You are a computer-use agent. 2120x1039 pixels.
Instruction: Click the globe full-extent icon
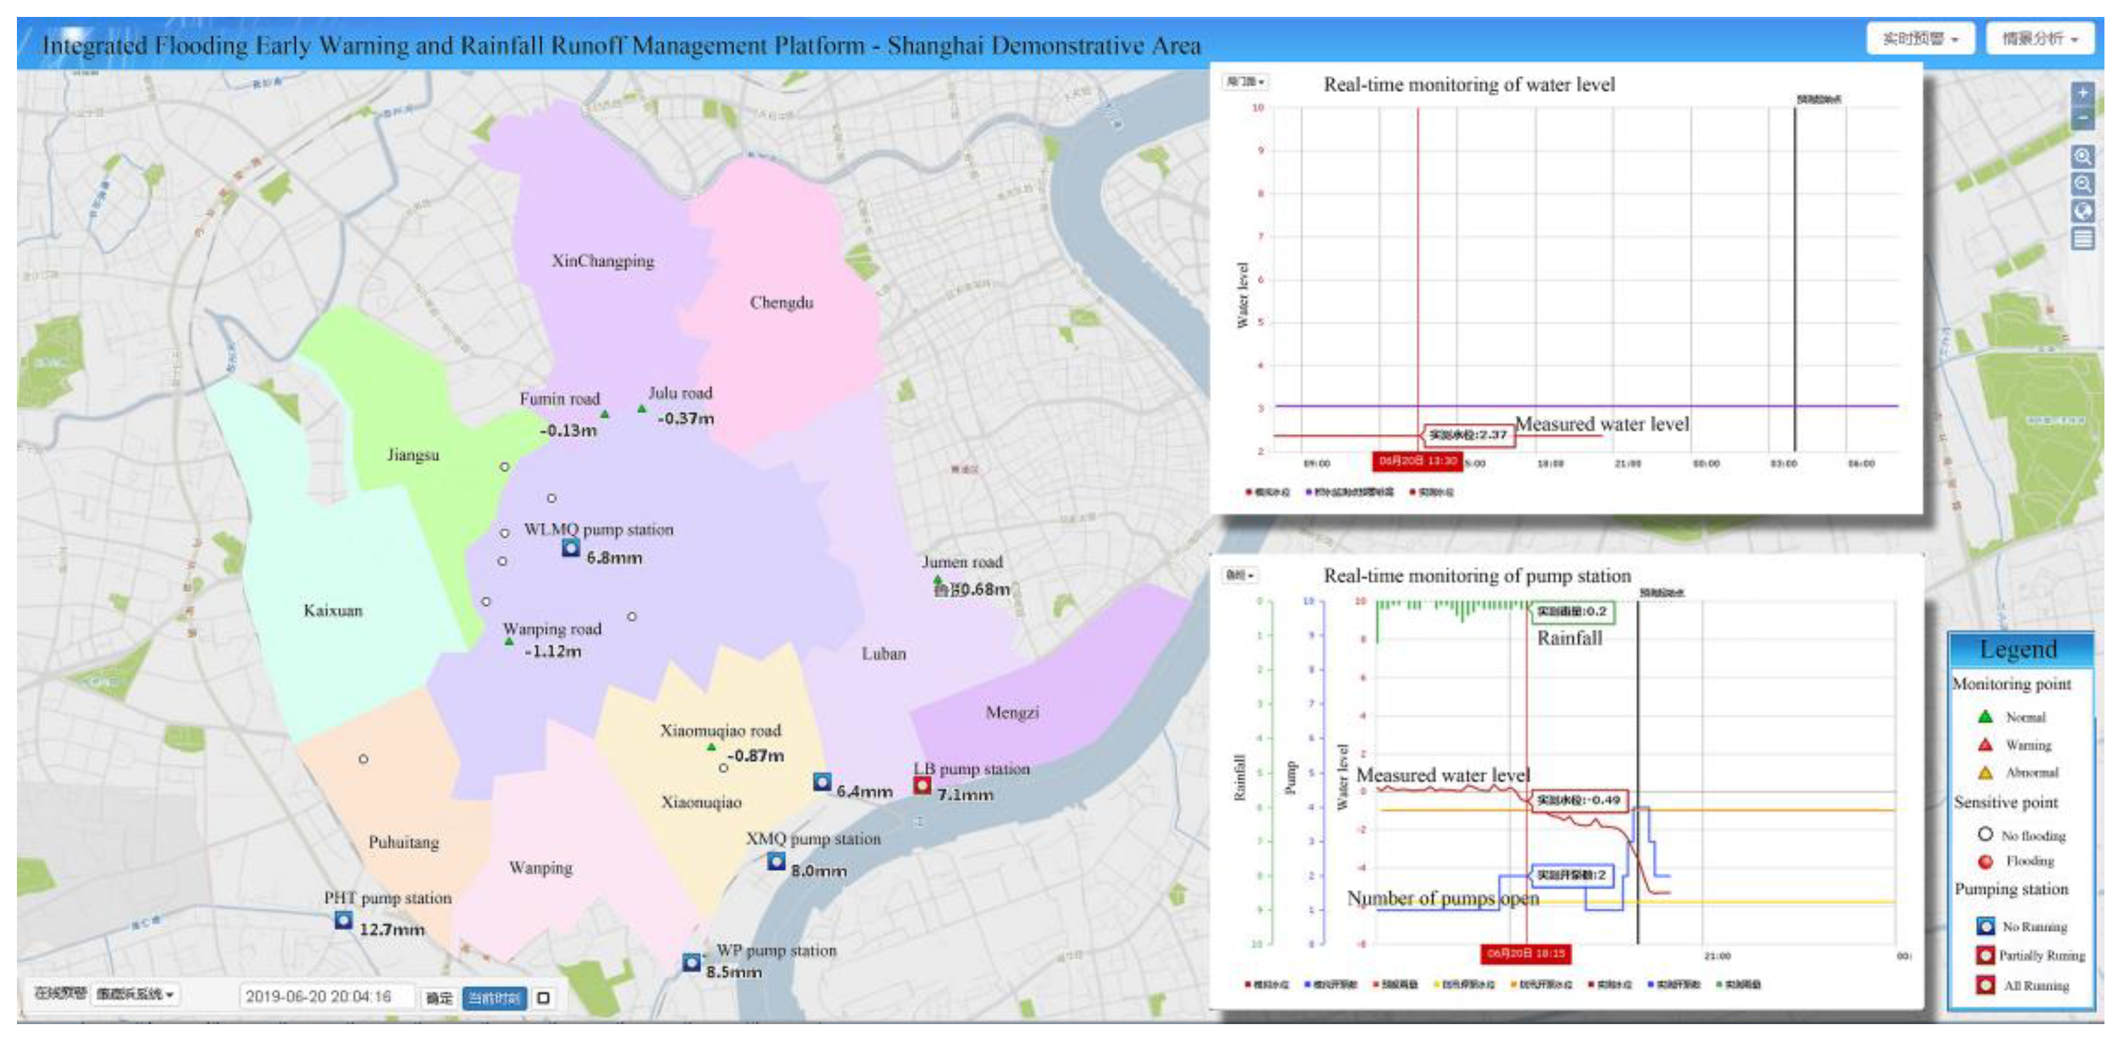point(2082,211)
